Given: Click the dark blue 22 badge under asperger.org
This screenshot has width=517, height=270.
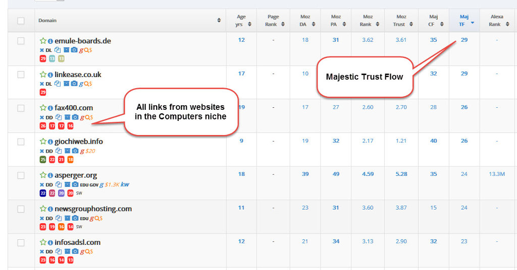Looking at the screenshot, I should [43, 193].
